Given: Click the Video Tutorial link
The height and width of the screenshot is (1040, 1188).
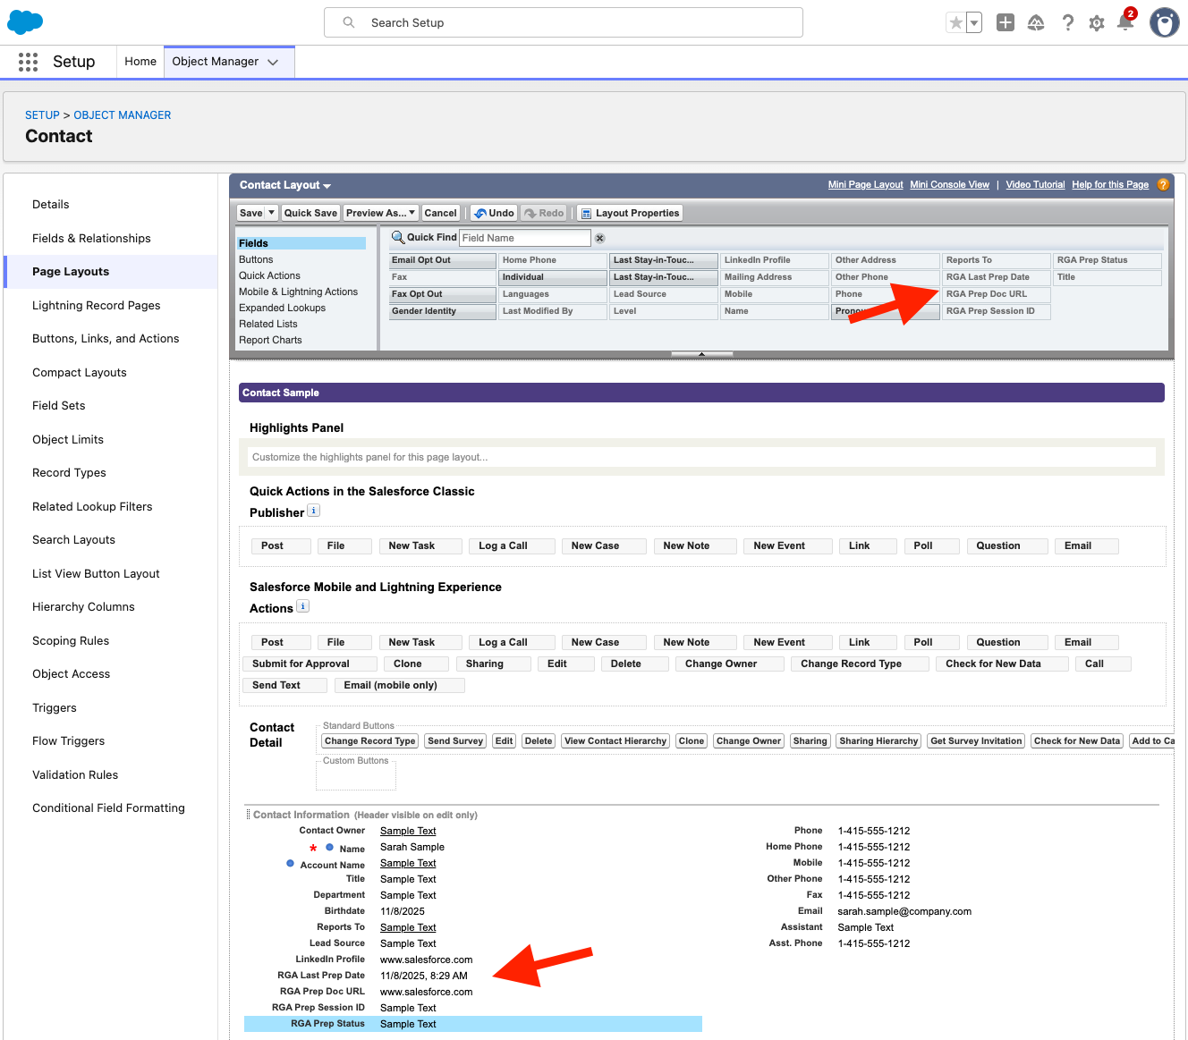Looking at the screenshot, I should pyautogui.click(x=1035, y=184).
